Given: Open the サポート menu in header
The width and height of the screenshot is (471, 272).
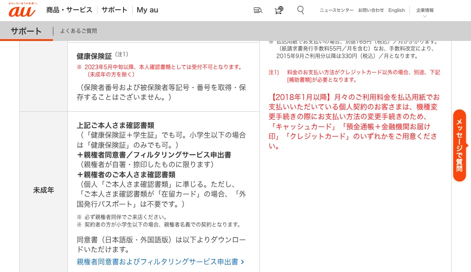Looking at the screenshot, I should coord(115,10).
